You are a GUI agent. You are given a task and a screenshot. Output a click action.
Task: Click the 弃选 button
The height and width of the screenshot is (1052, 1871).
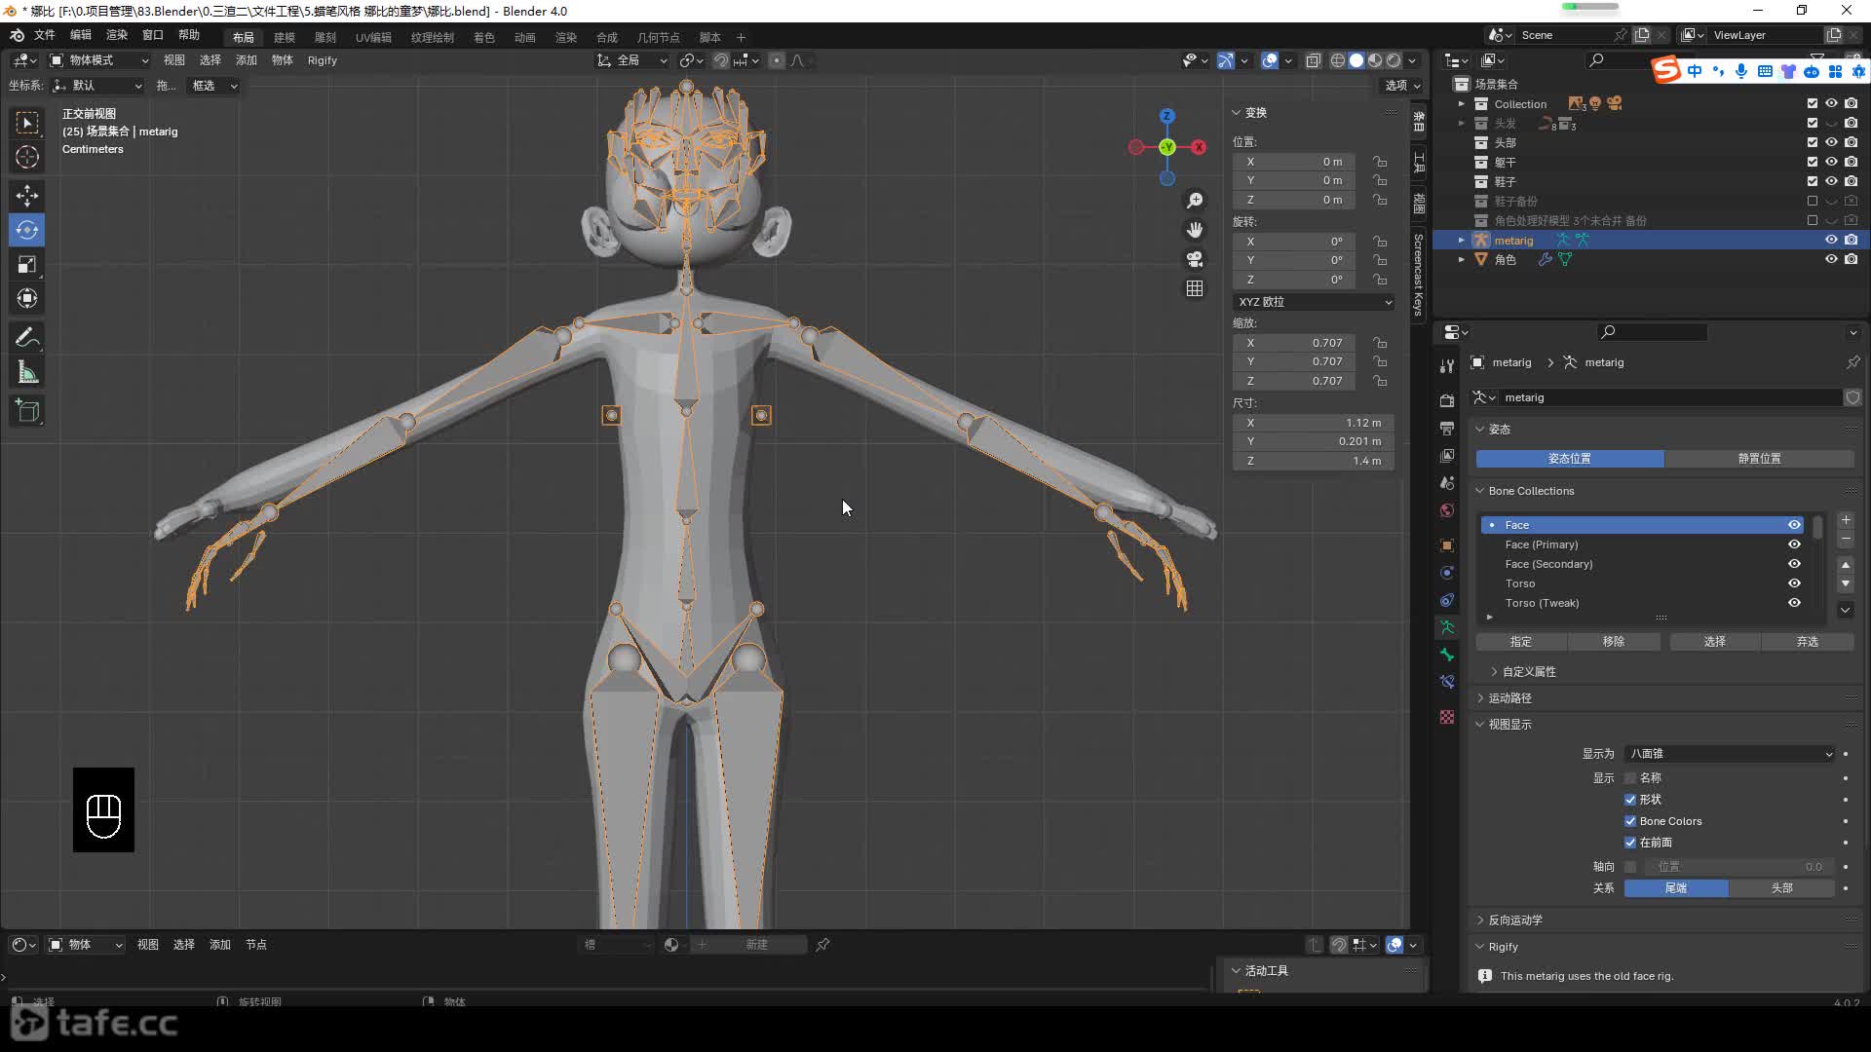click(x=1808, y=642)
